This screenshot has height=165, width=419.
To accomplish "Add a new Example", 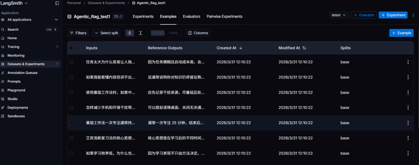I will click(401, 33).
